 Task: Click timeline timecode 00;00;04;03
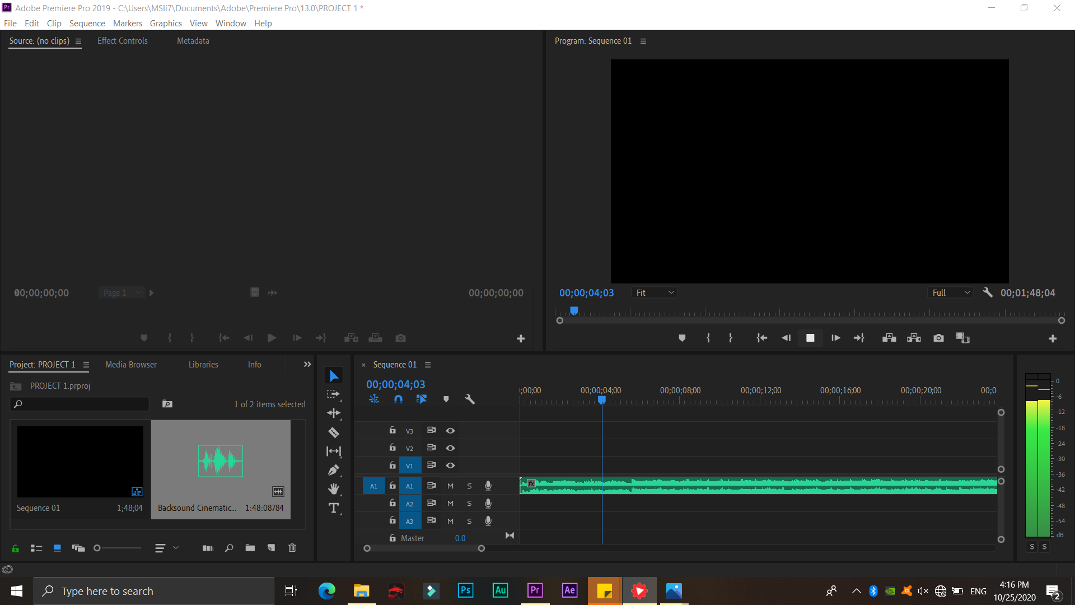click(x=395, y=384)
